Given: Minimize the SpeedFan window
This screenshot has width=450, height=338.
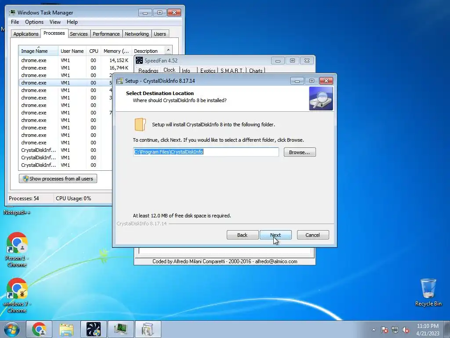Looking at the screenshot, I should click(x=278, y=61).
